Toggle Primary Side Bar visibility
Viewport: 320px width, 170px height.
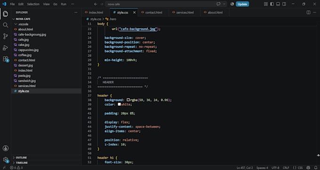point(272,4)
